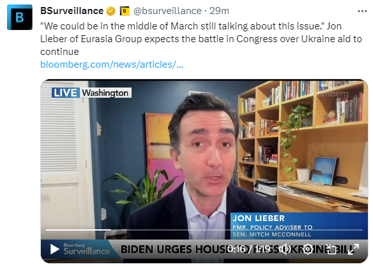Open the three-dot more options menu
The width and height of the screenshot is (373, 267).
[x=362, y=11]
